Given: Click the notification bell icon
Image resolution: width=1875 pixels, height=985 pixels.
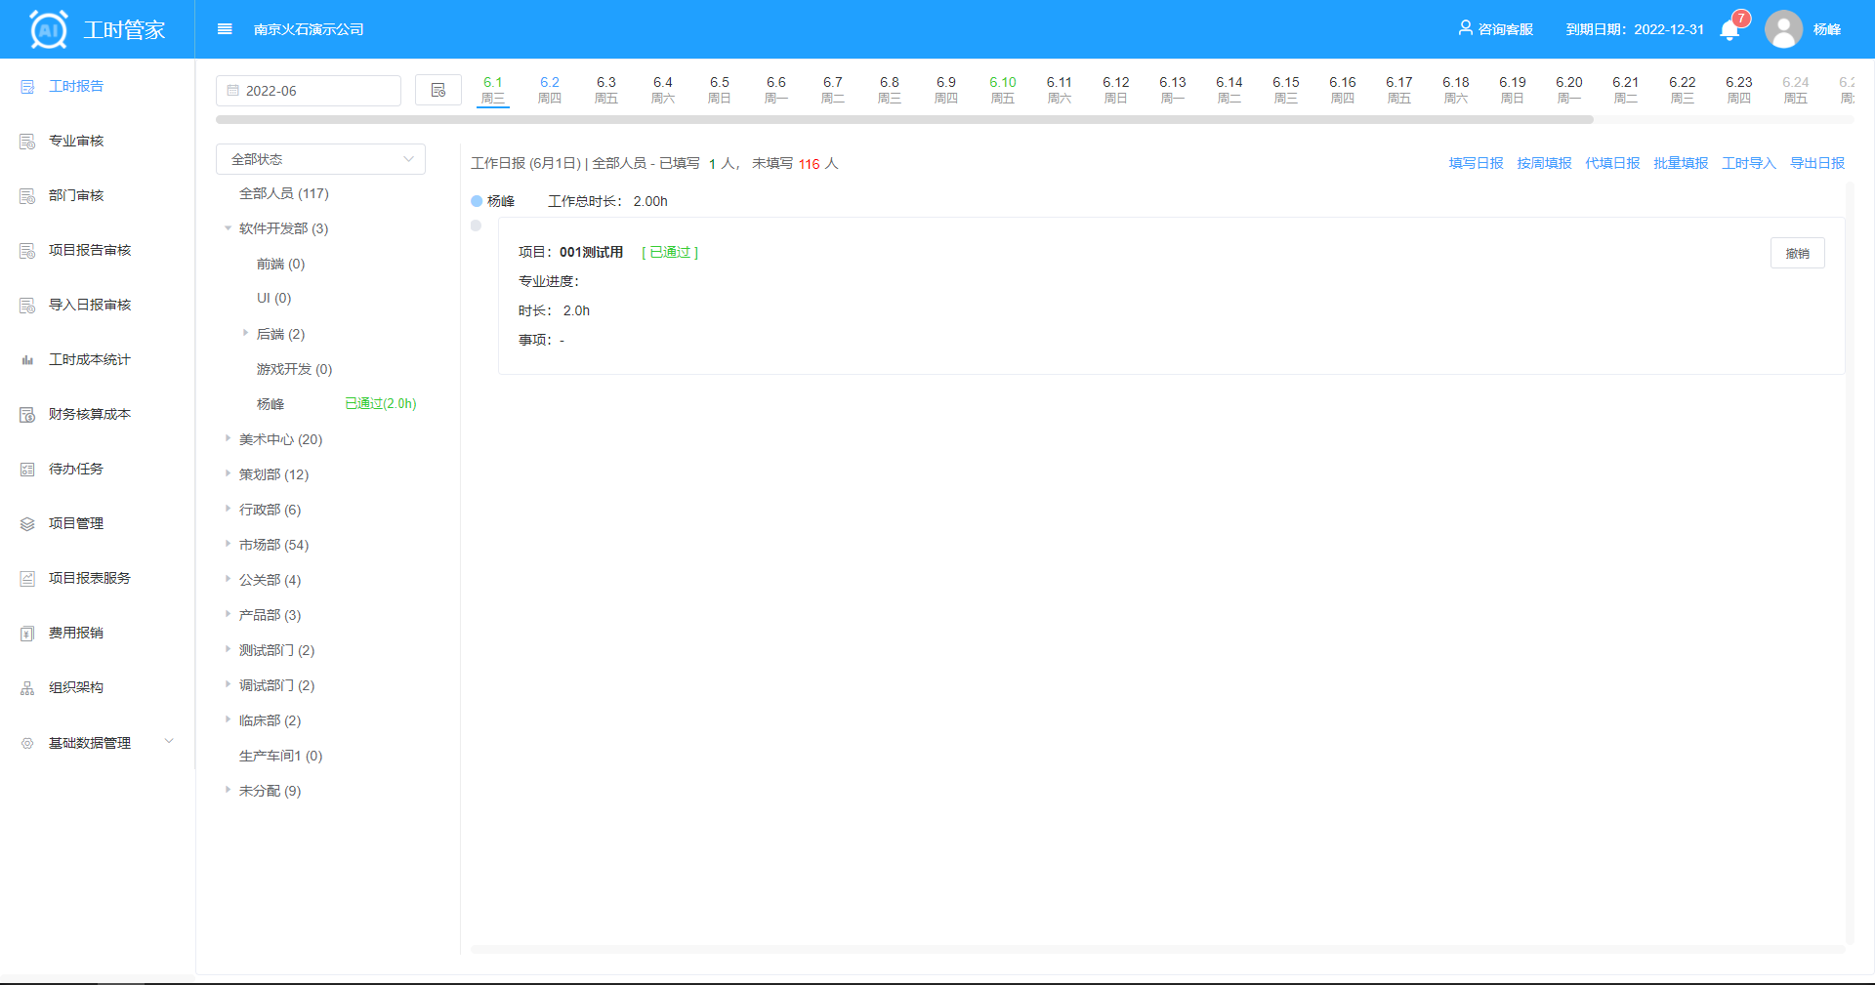Looking at the screenshot, I should (x=1729, y=30).
